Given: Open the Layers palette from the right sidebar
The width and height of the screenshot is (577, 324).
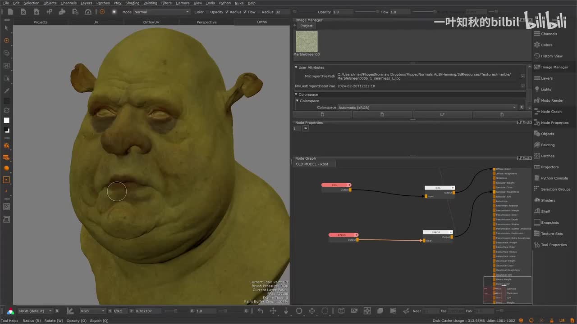Looking at the screenshot, I should [x=546, y=78].
